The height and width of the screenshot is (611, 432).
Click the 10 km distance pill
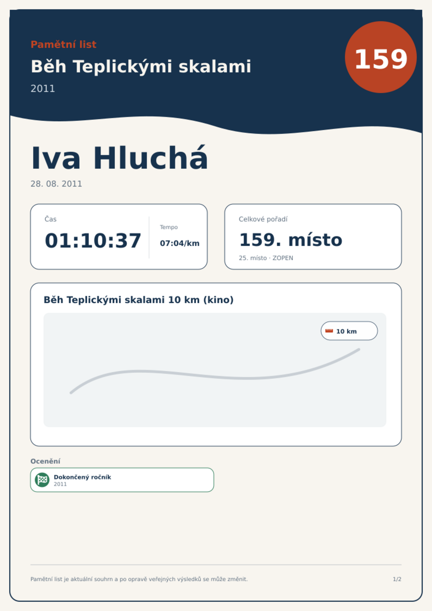pos(349,331)
